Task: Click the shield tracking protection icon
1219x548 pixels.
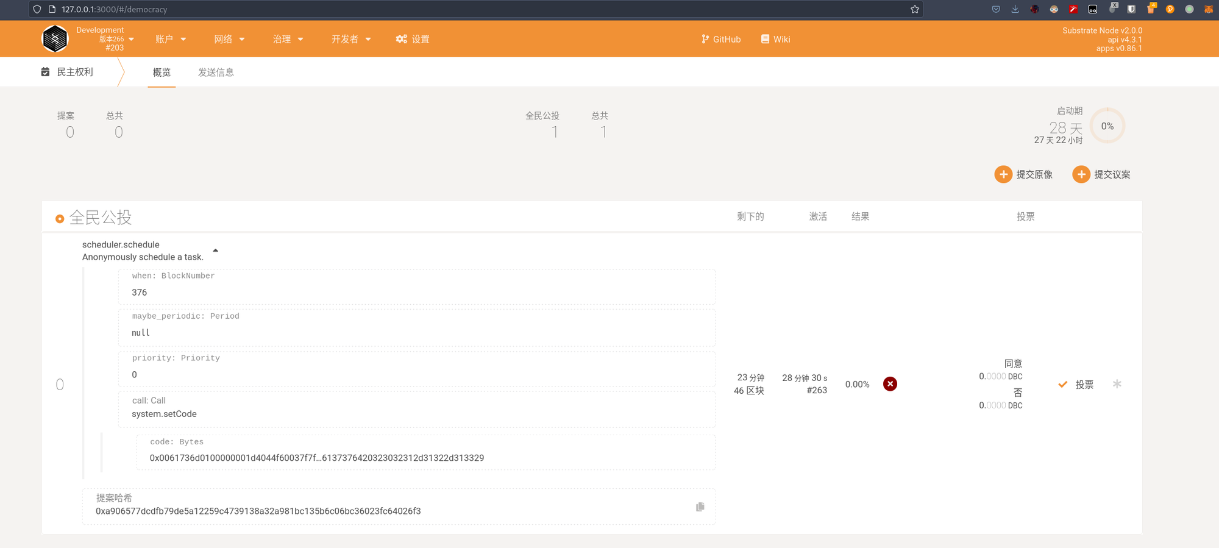Action: 37,9
